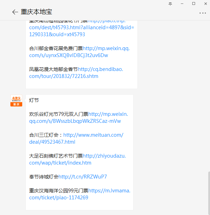Click the 大足石刻佛灯艺术节门票 text

56,156
